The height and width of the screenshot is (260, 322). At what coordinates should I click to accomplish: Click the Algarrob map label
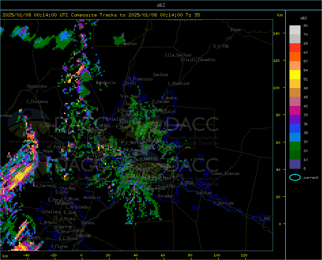coord(63,227)
